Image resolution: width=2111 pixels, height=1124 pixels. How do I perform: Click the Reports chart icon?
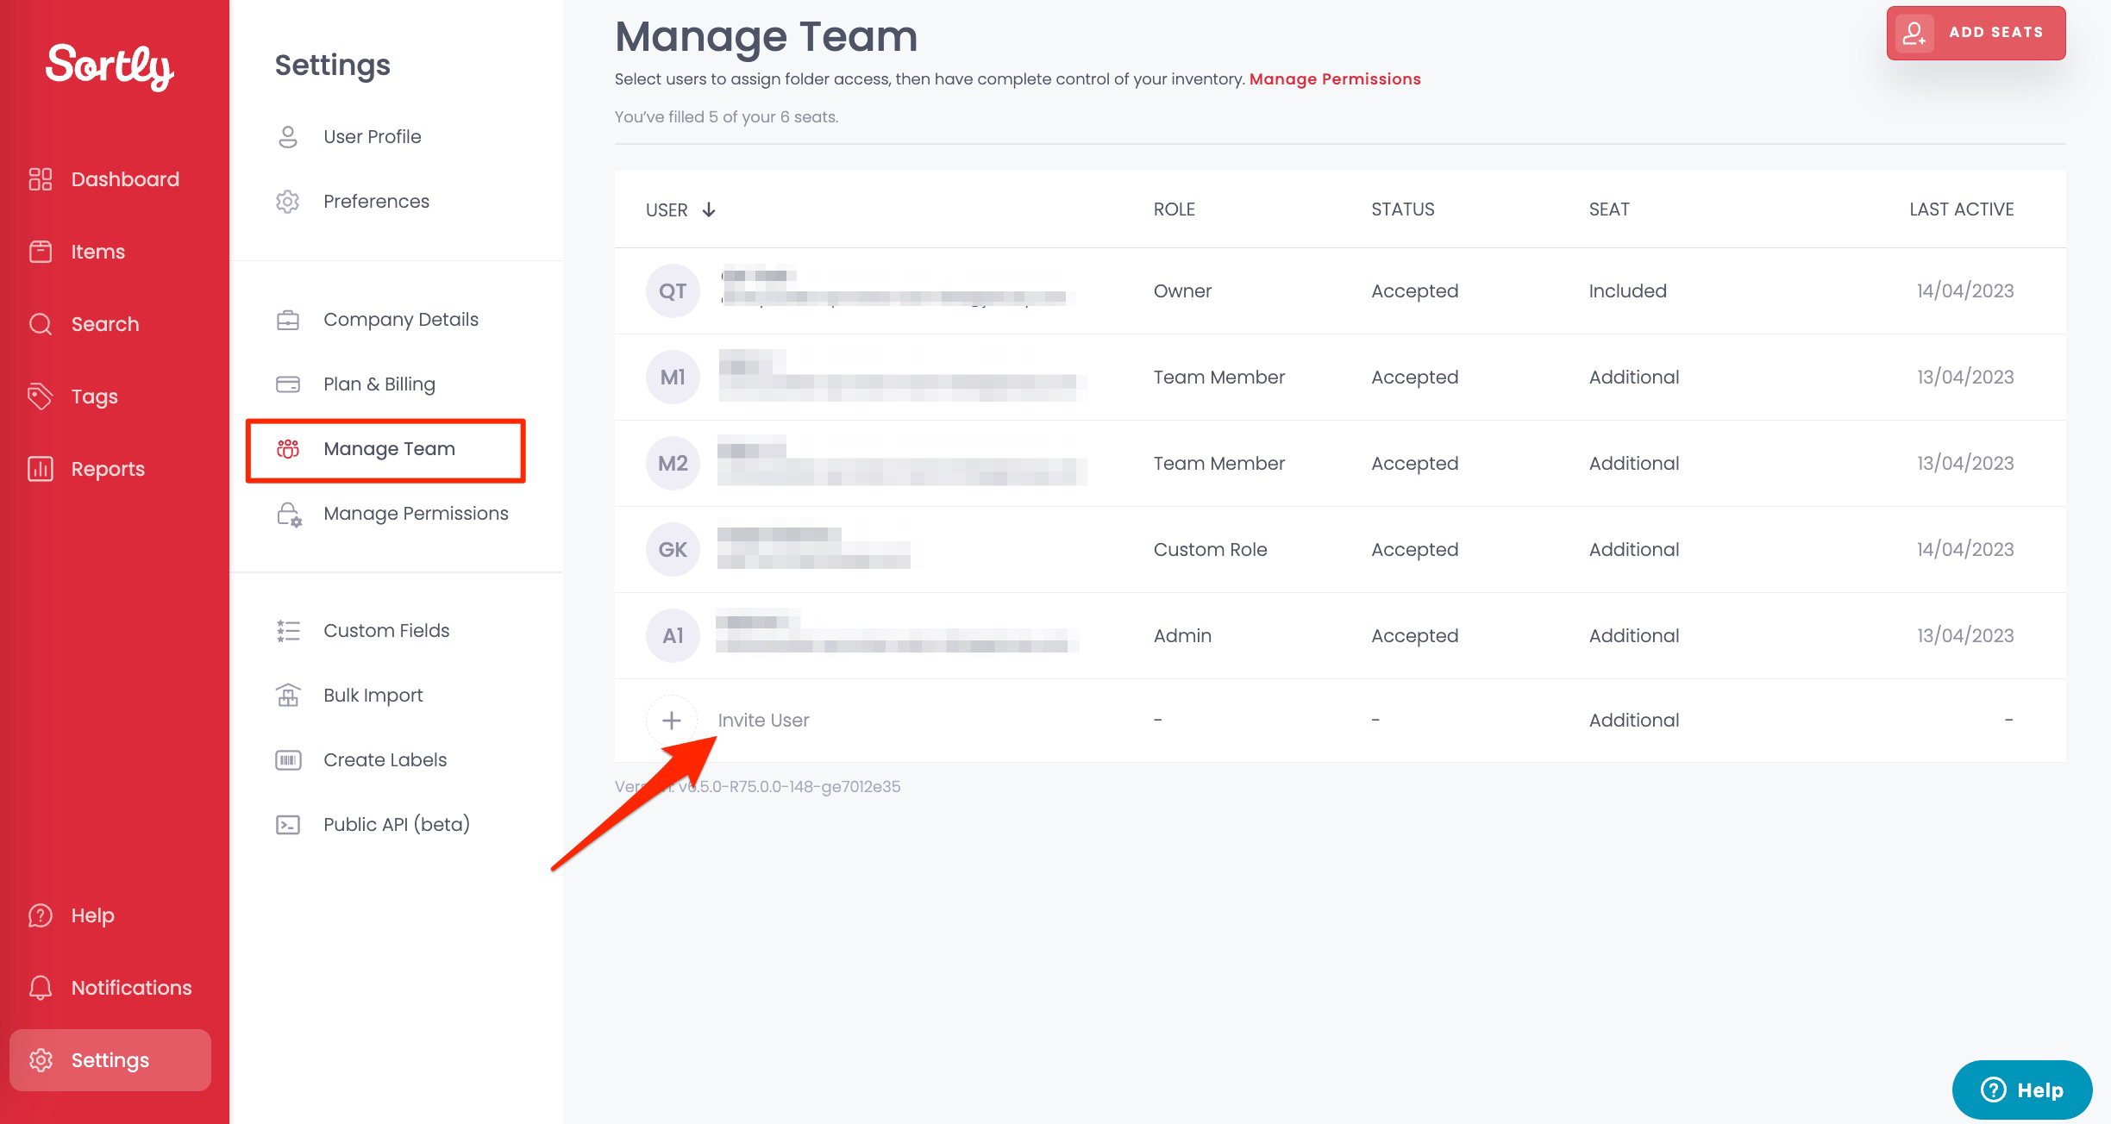[x=41, y=469]
